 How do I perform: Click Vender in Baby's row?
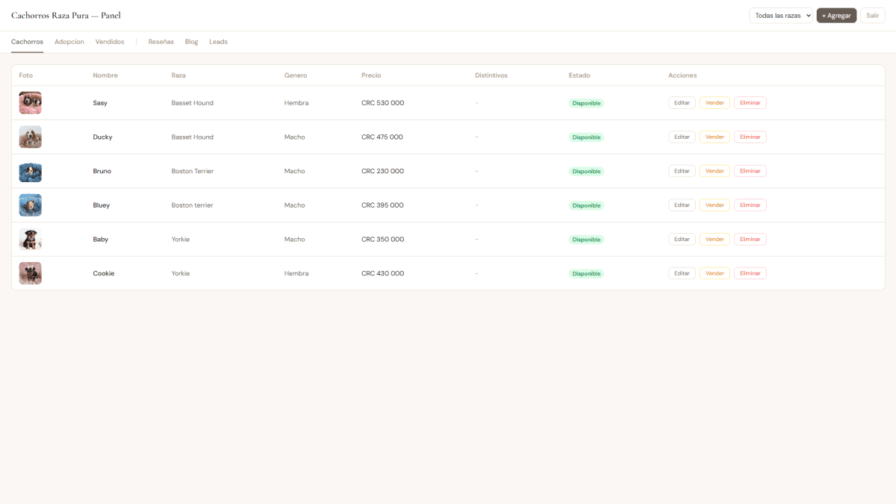point(715,239)
